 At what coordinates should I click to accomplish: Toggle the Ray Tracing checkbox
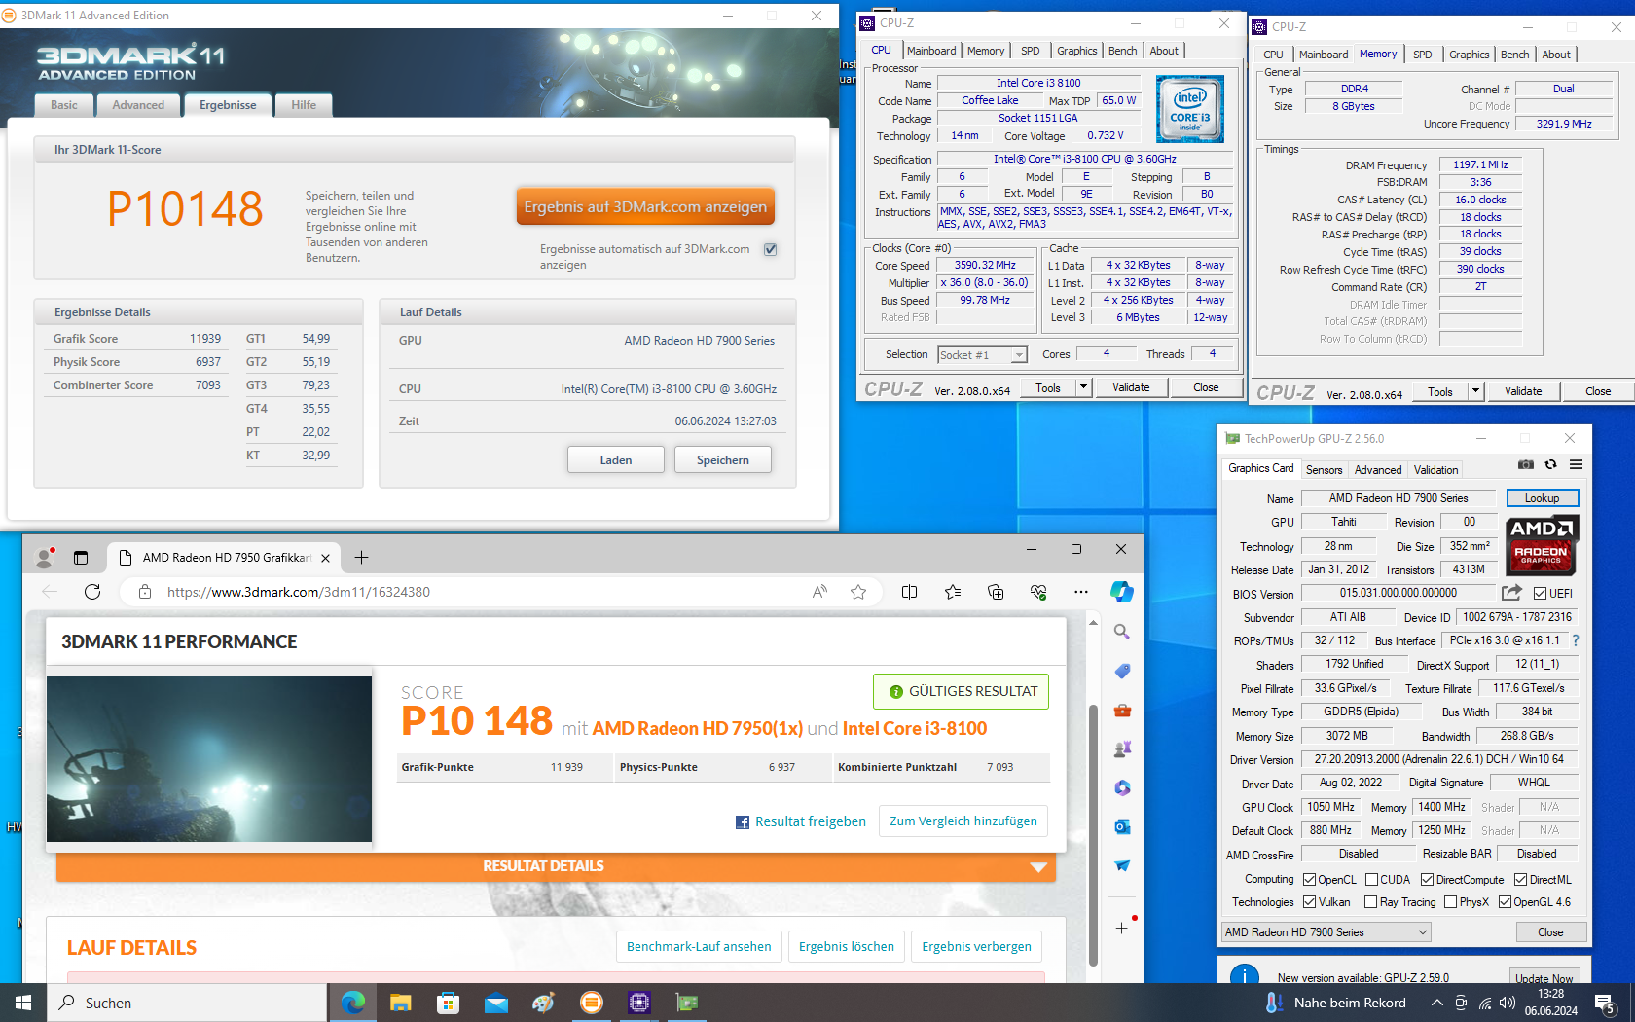point(1371,902)
